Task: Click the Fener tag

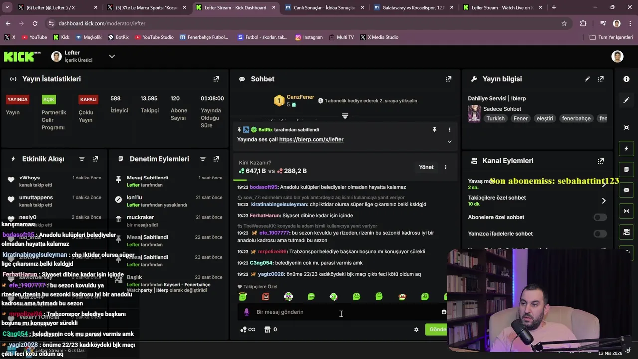Action: click(520, 118)
